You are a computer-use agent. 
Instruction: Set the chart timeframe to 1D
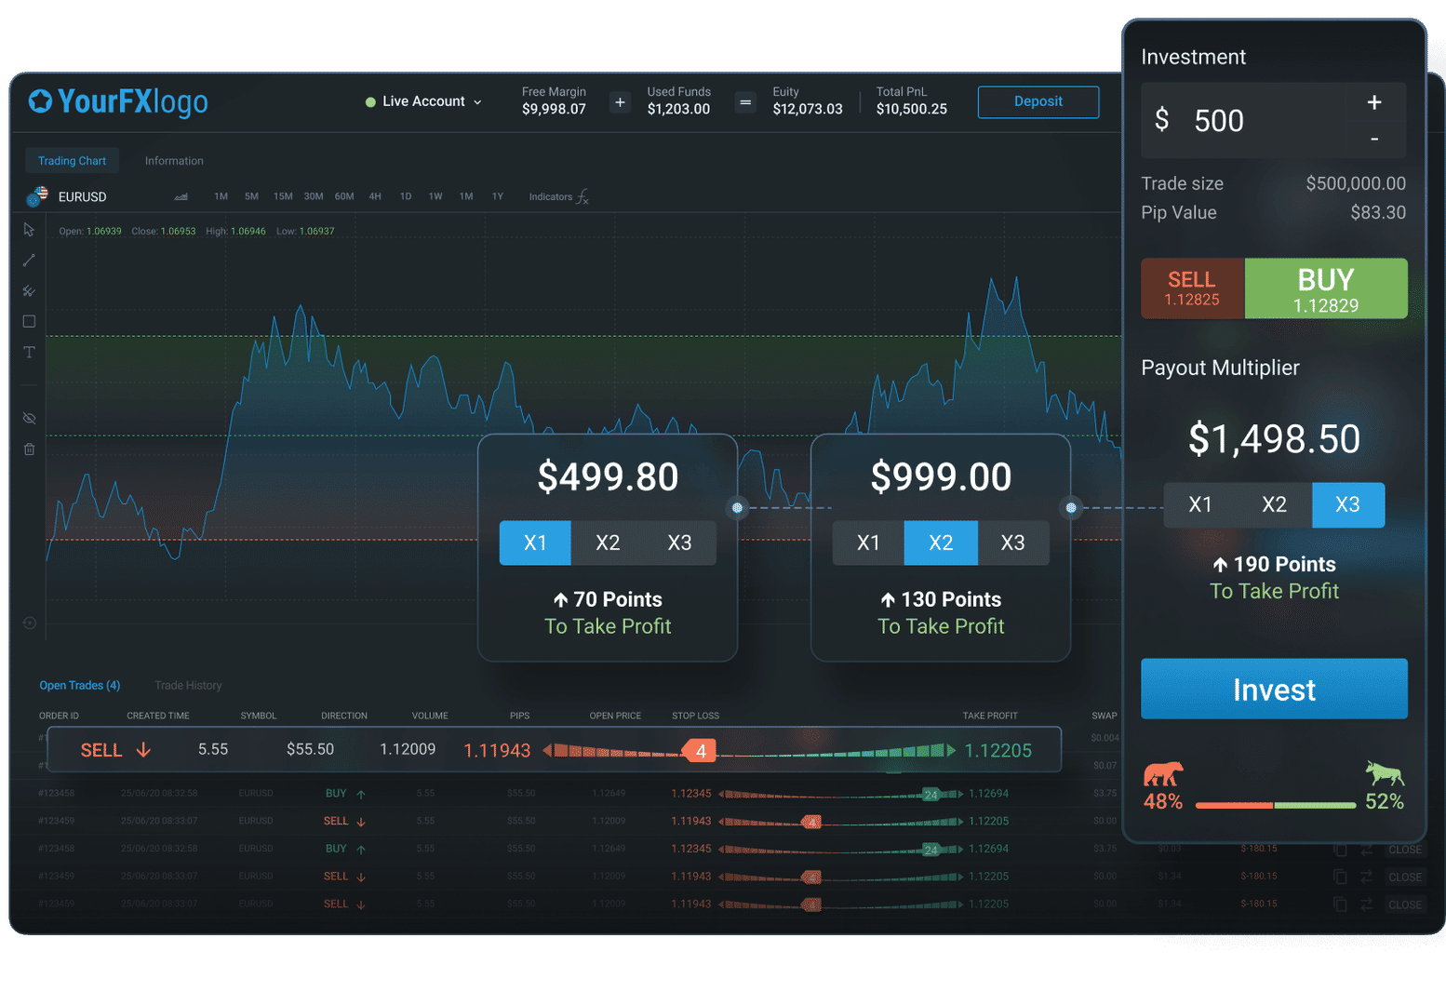tap(406, 196)
